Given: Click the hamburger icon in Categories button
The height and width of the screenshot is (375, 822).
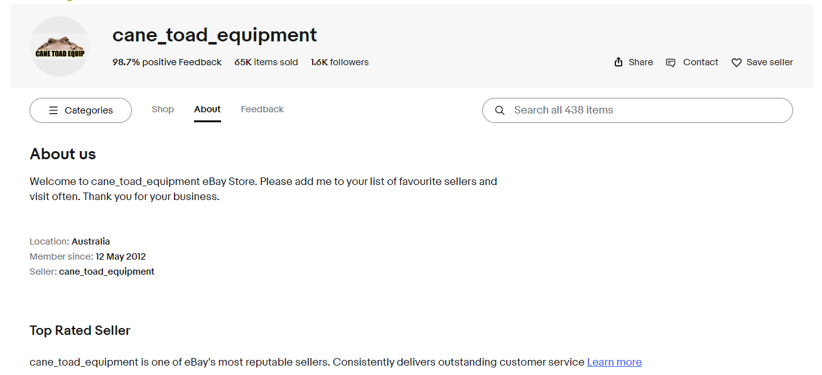Looking at the screenshot, I should 53,110.
